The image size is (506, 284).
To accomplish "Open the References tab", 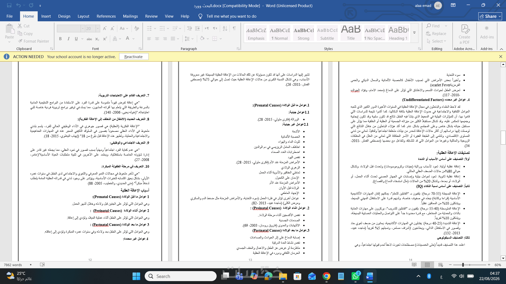I will pyautogui.click(x=106, y=16).
